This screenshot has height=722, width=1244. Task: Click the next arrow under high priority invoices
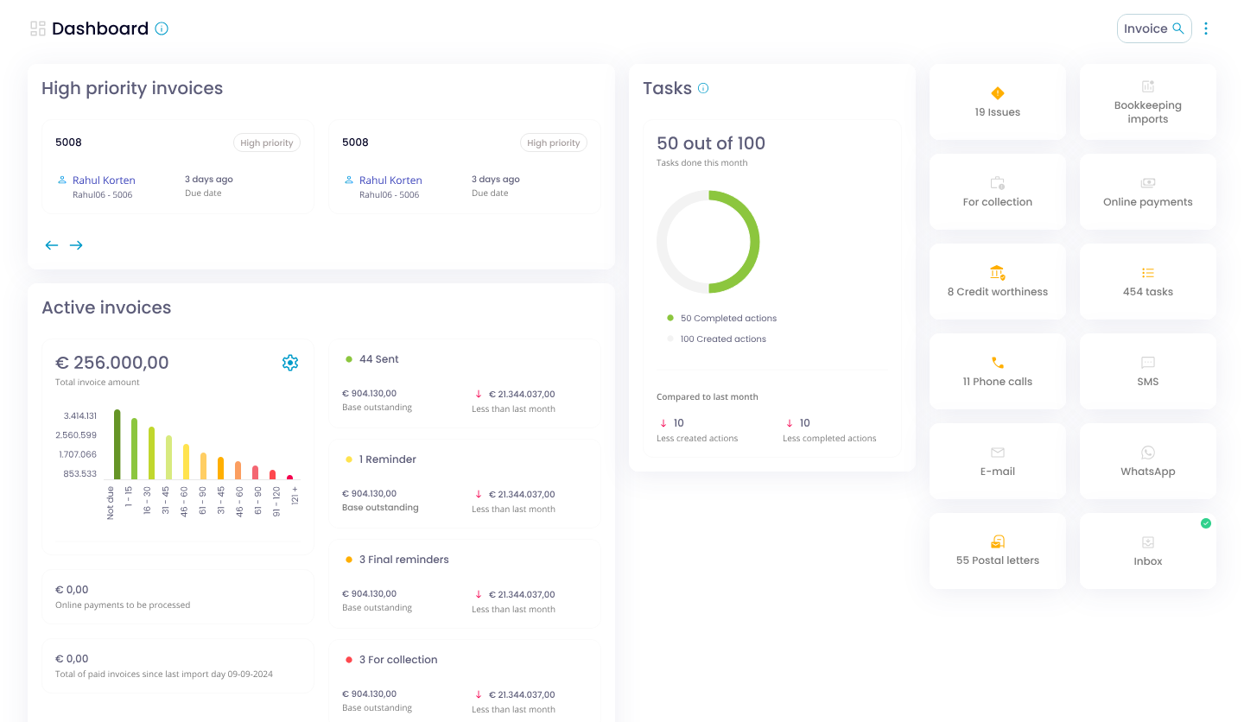click(76, 245)
